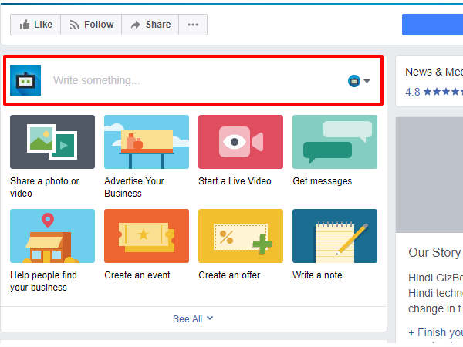The image size is (463, 347).
Task: Open the three-dots more options menu
Action: [x=193, y=25]
